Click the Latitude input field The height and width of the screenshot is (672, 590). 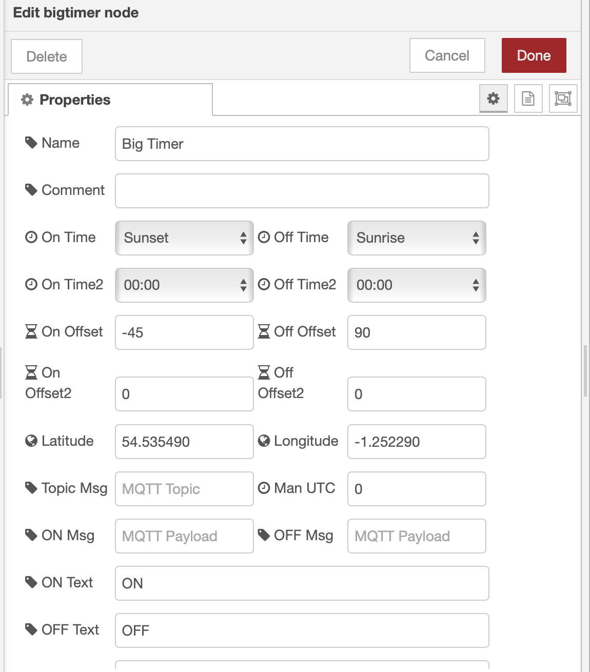(184, 442)
